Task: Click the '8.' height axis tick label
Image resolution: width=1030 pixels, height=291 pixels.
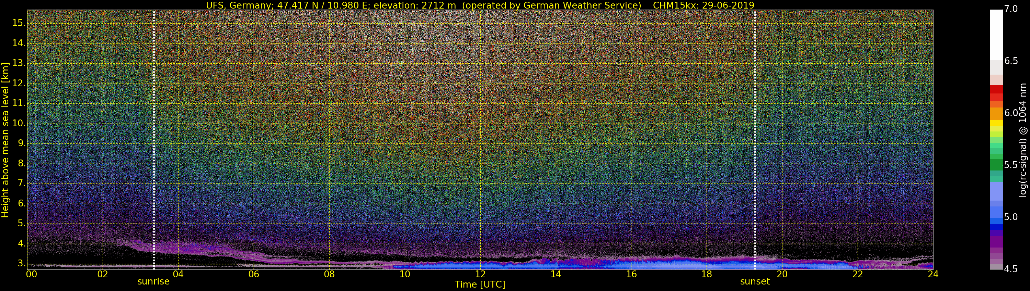Action: click(x=22, y=163)
